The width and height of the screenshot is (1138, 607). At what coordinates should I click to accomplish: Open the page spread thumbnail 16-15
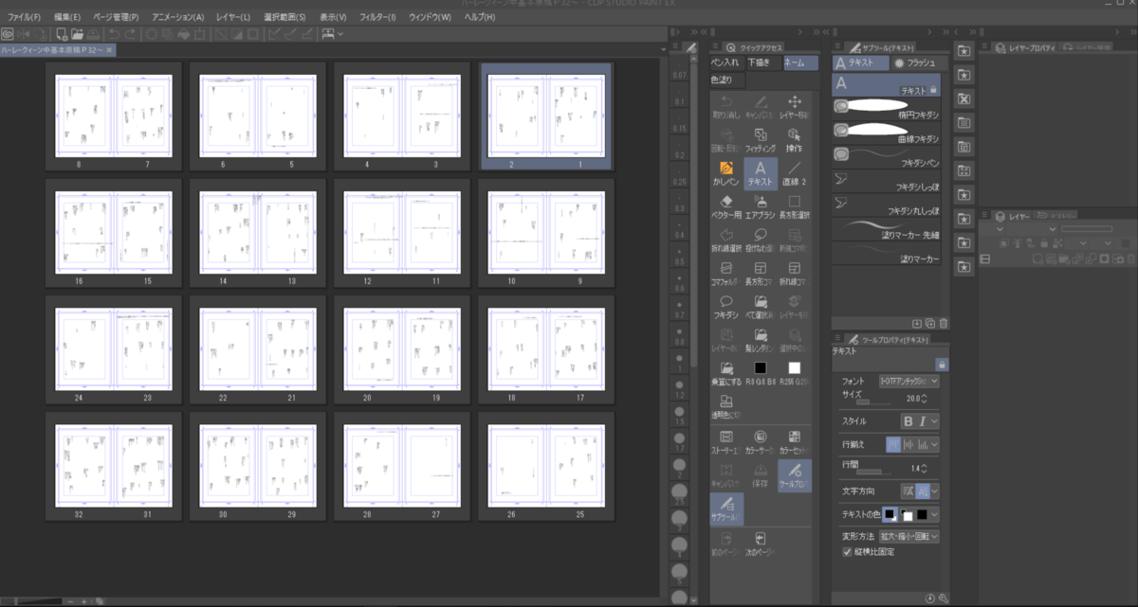(x=115, y=234)
